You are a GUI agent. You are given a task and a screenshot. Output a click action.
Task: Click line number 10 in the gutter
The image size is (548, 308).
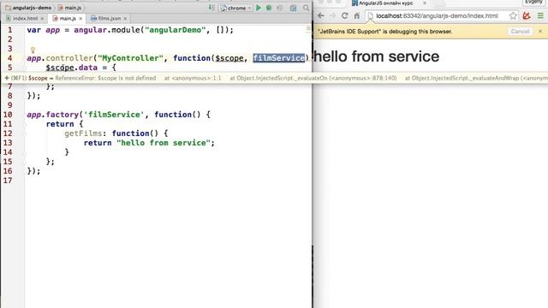[x=8, y=115]
